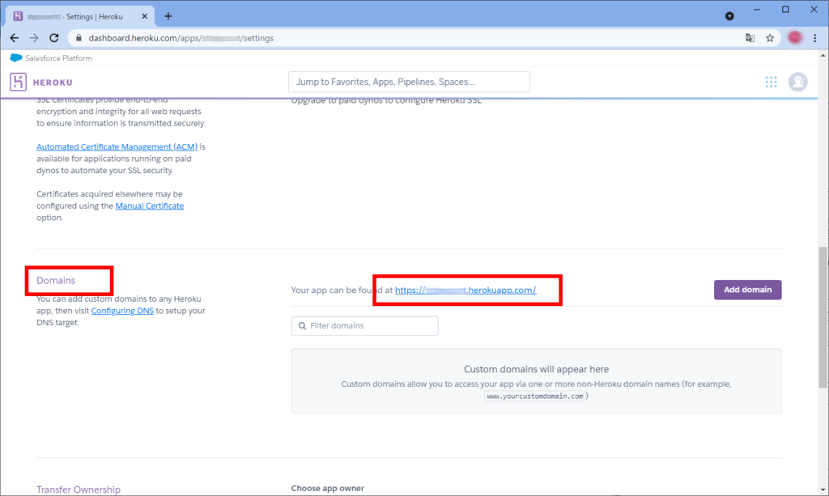
Task: Bookmark this page with the star icon
Action: coord(770,38)
